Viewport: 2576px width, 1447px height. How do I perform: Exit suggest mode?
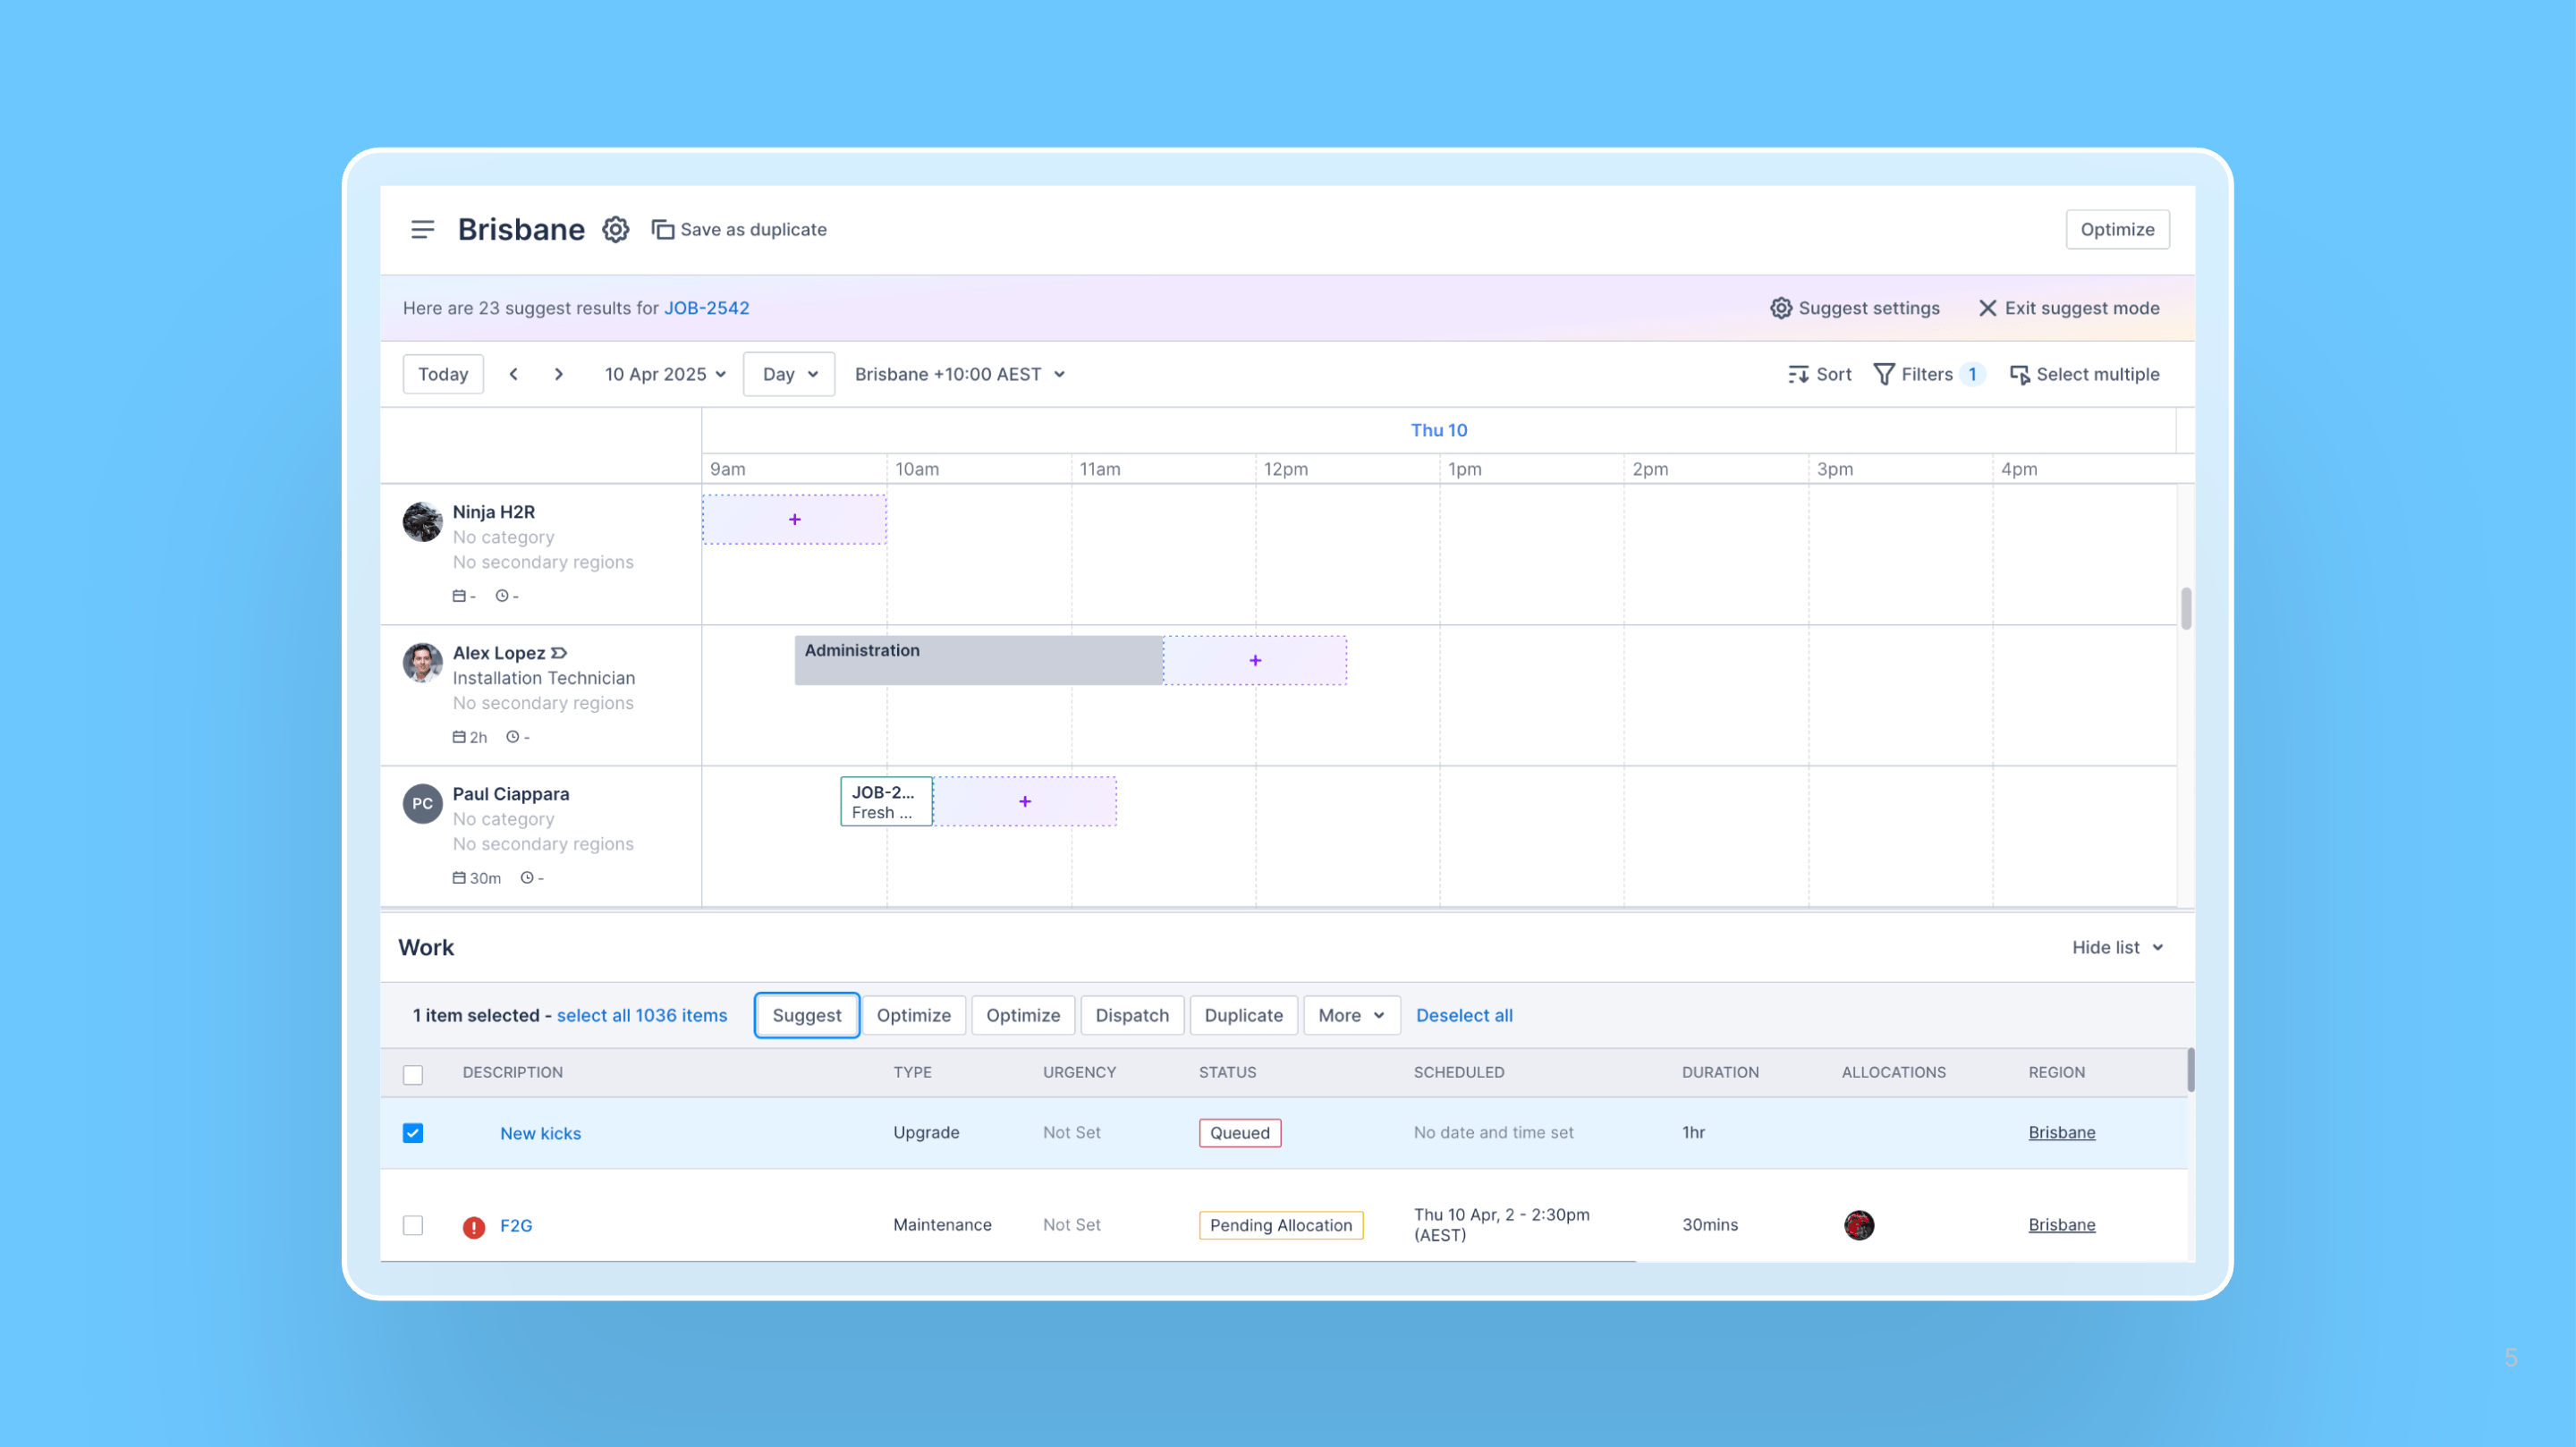coord(2069,308)
